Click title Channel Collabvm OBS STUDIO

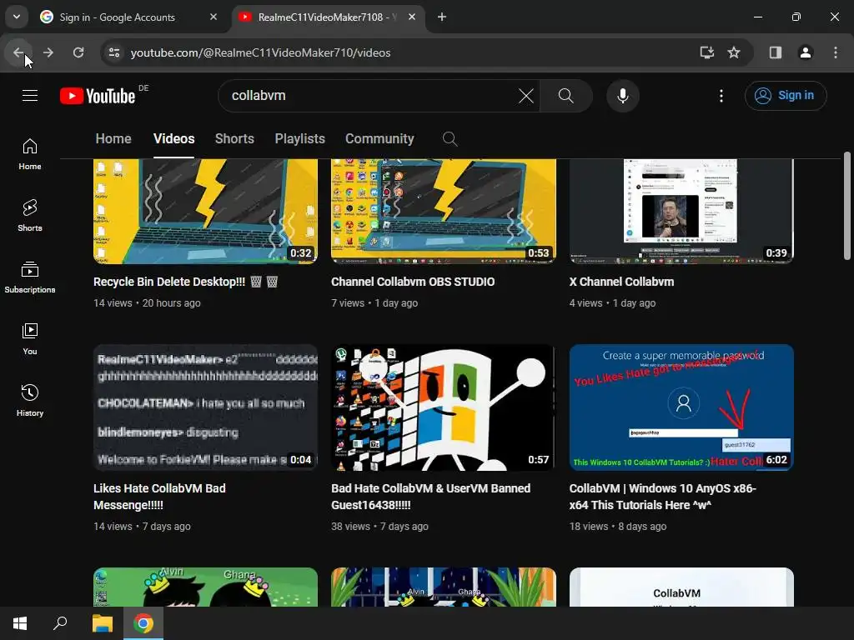[413, 282]
